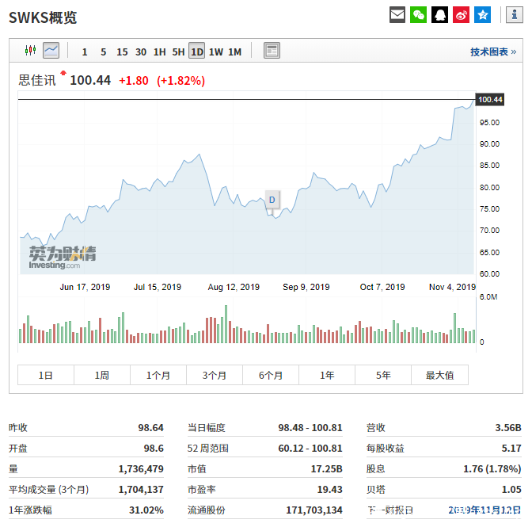Select the 1年 range tab
The image size is (532, 531).
click(327, 375)
